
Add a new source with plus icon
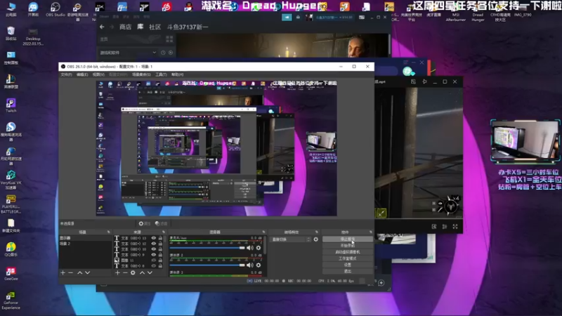(117, 273)
